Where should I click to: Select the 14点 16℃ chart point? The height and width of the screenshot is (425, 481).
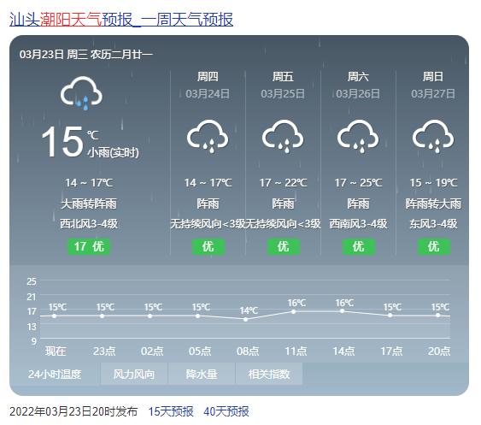coord(342,311)
